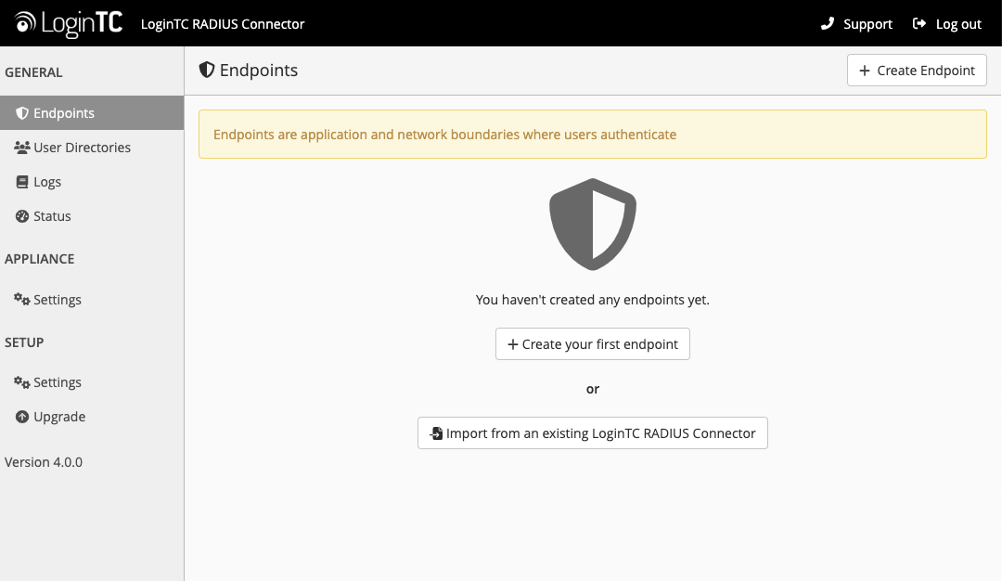Open User Directories in the sidebar
The height and width of the screenshot is (581, 1002).
[x=92, y=148]
